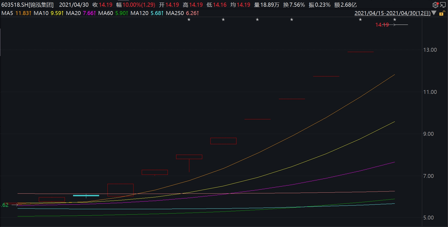Click star marker above the 14.19 price label

click(395, 20)
